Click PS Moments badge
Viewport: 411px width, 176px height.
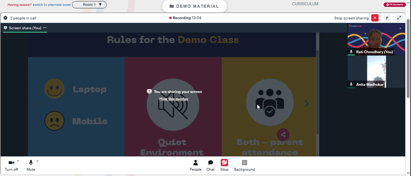click(x=395, y=5)
